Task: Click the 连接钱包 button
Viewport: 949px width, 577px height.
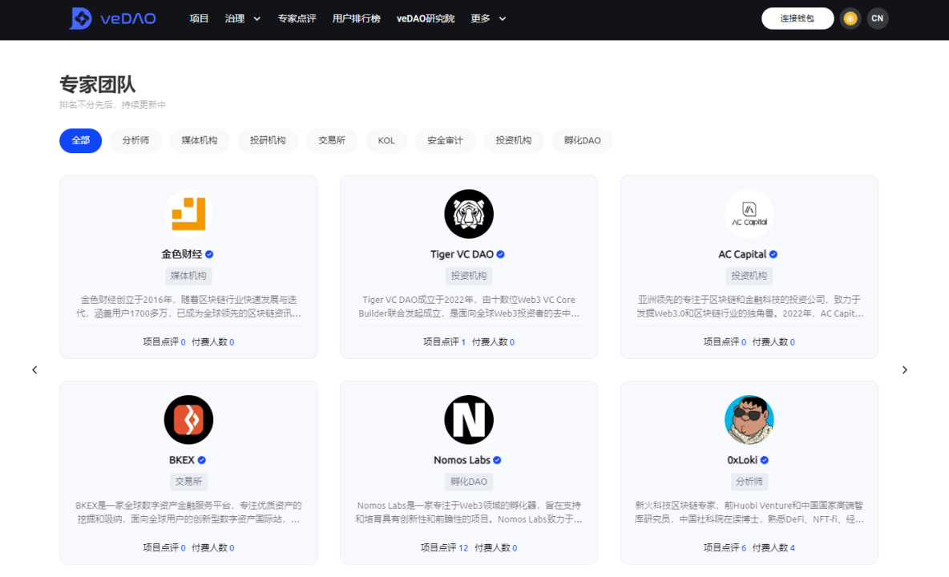Action: point(797,18)
